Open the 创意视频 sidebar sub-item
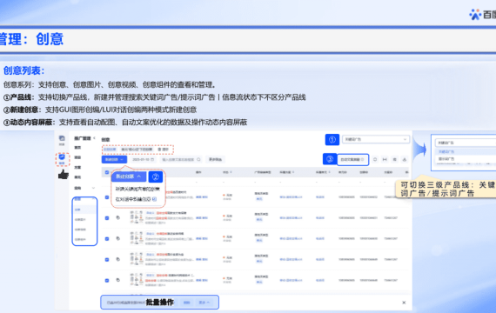The image size is (496, 313). tap(80, 230)
